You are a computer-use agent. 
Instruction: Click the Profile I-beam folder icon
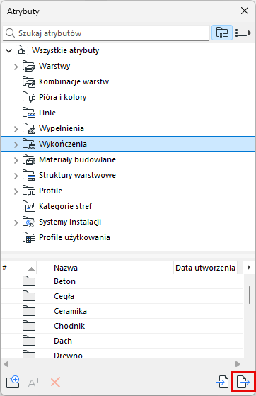(29, 191)
